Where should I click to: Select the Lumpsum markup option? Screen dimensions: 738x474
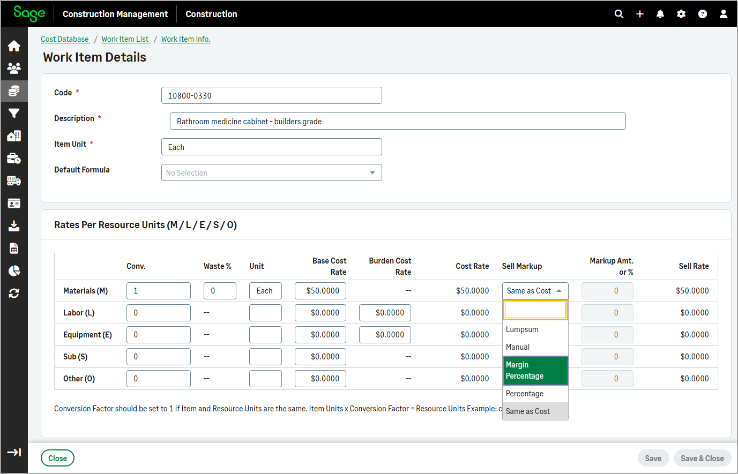(523, 329)
